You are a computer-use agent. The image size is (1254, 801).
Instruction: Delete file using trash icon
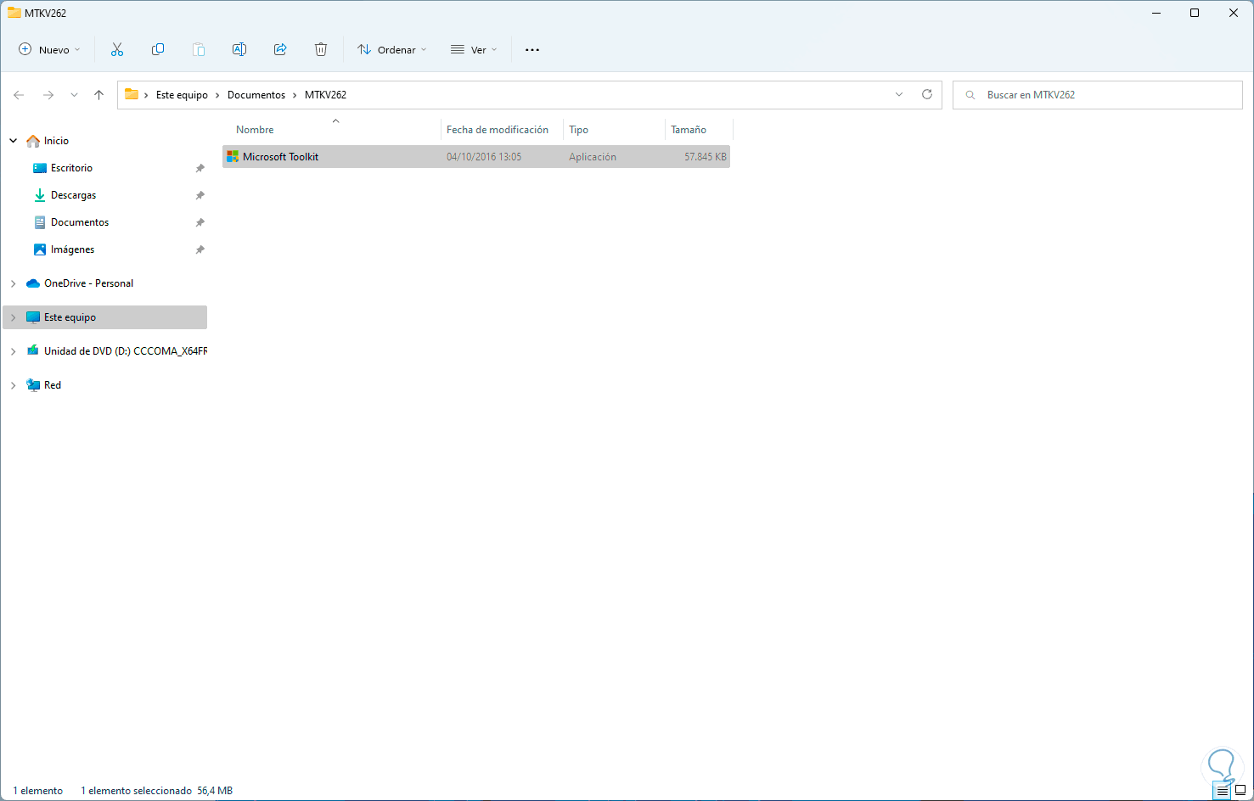[321, 50]
